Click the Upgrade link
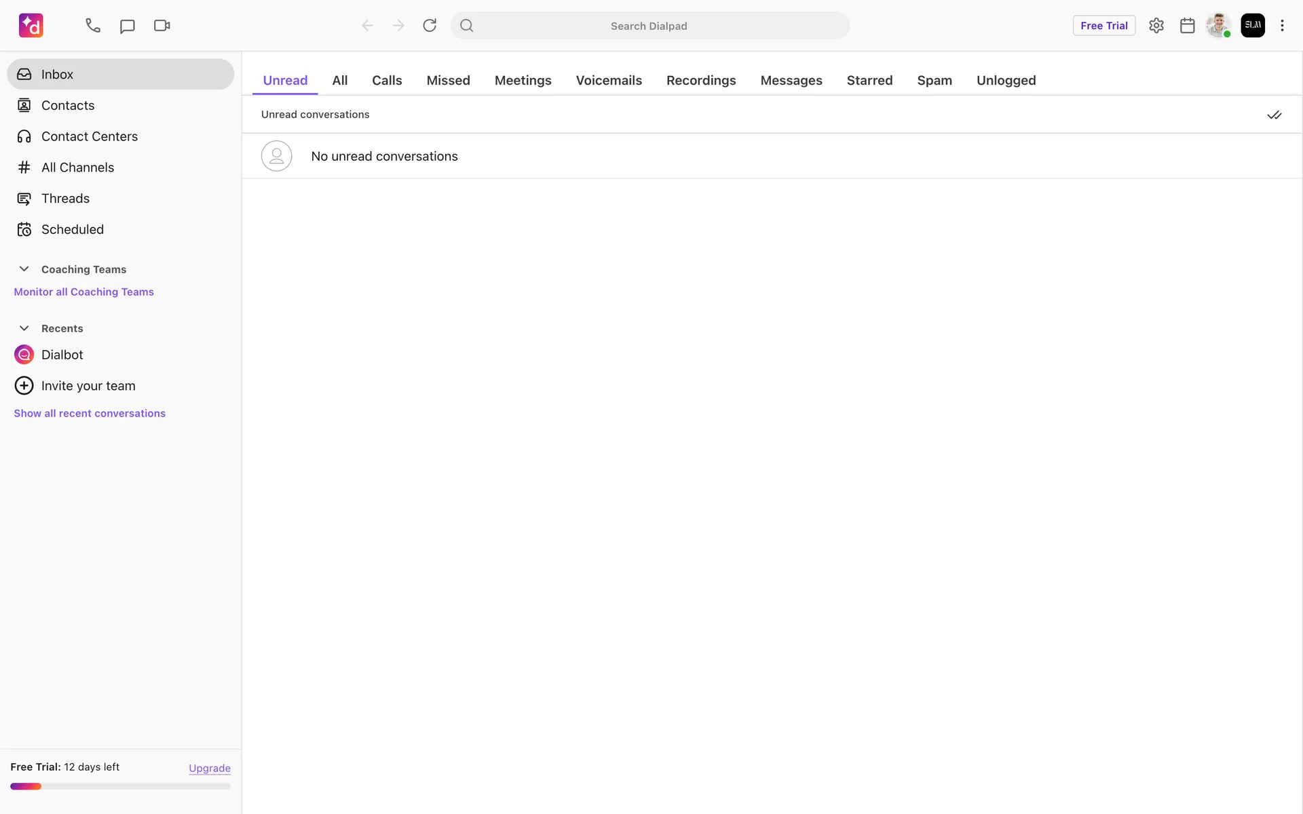1303x814 pixels. (x=210, y=768)
